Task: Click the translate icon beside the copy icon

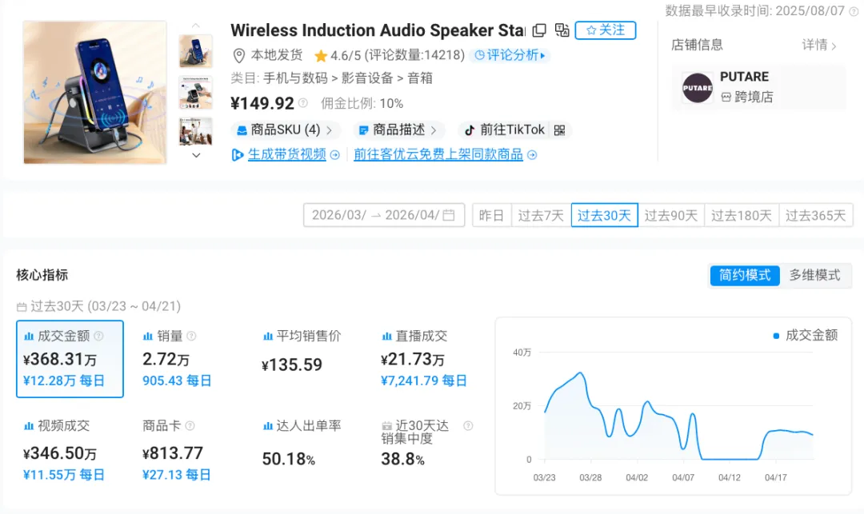Action: click(x=562, y=29)
